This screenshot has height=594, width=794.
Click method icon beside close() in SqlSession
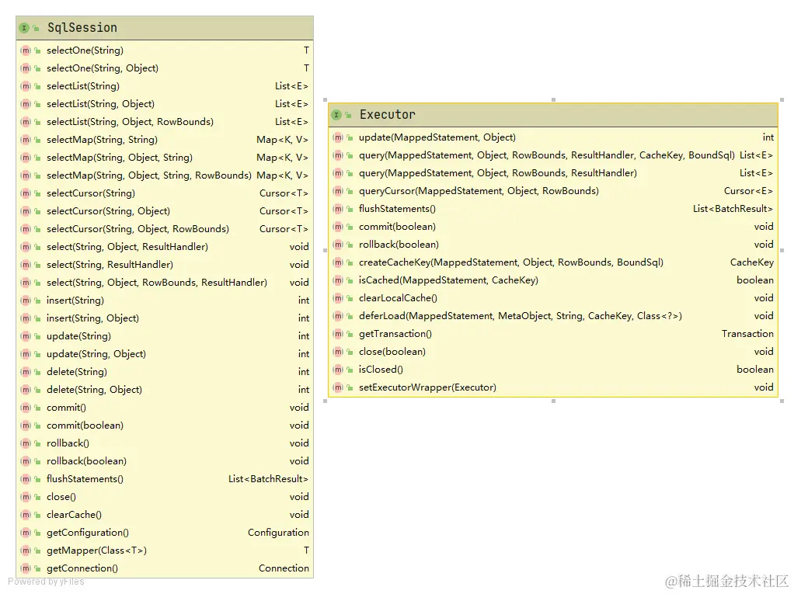pyautogui.click(x=26, y=497)
